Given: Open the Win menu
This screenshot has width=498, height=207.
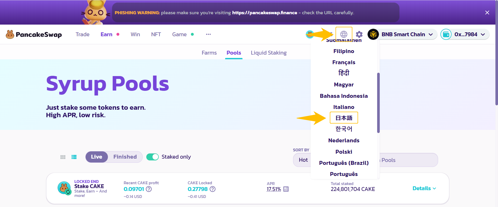Looking at the screenshot, I should click(x=135, y=34).
